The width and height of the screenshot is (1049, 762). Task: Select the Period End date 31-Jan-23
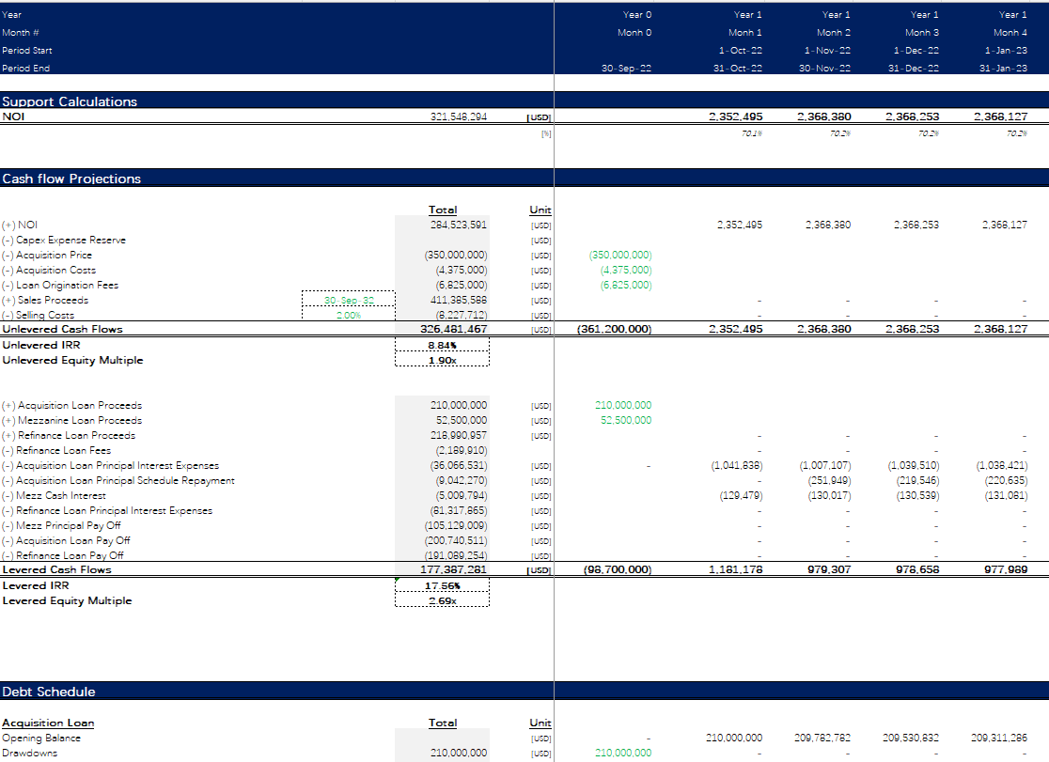1002,68
